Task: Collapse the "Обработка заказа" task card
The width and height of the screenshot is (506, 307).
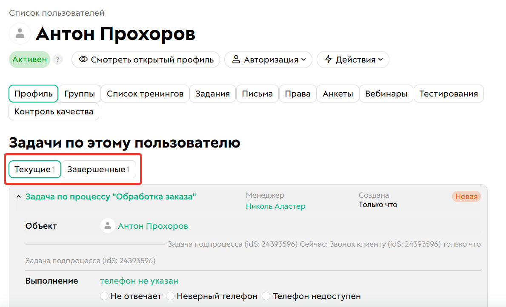Action: [18, 197]
